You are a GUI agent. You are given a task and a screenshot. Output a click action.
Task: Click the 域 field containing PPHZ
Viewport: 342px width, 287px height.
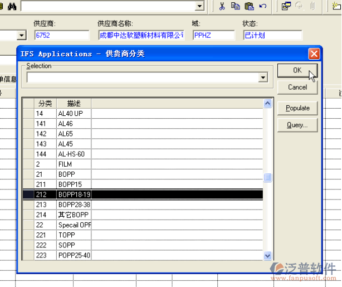pyautogui.click(x=214, y=35)
